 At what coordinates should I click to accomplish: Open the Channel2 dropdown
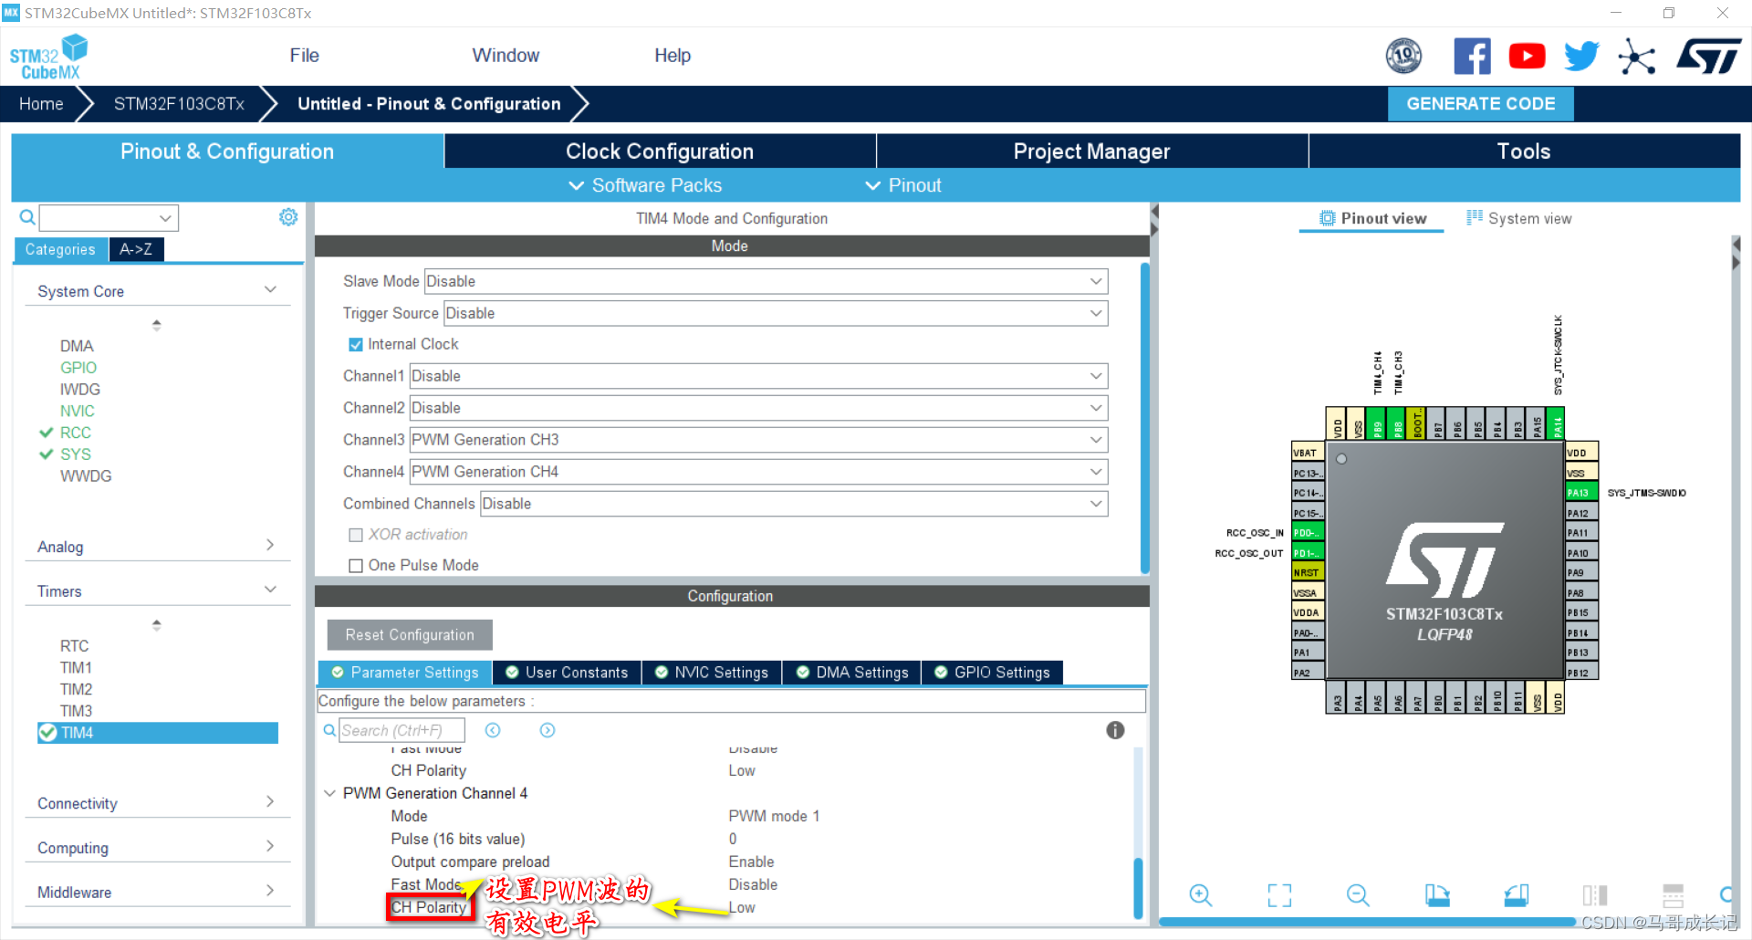758,408
